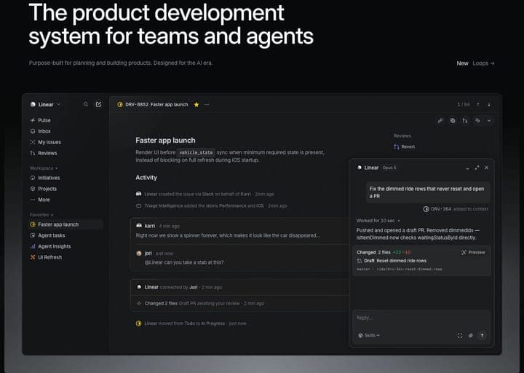524x373 pixels.
Task: Go to the next issue with the down arrow
Action: click(489, 105)
